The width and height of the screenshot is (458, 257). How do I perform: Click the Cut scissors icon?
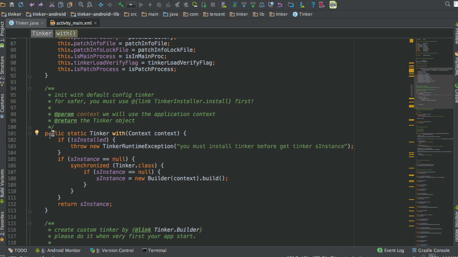pyautogui.click(x=52, y=5)
